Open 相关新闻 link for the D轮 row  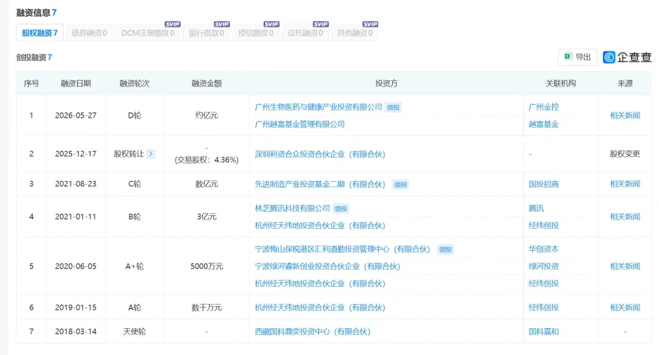coord(625,115)
